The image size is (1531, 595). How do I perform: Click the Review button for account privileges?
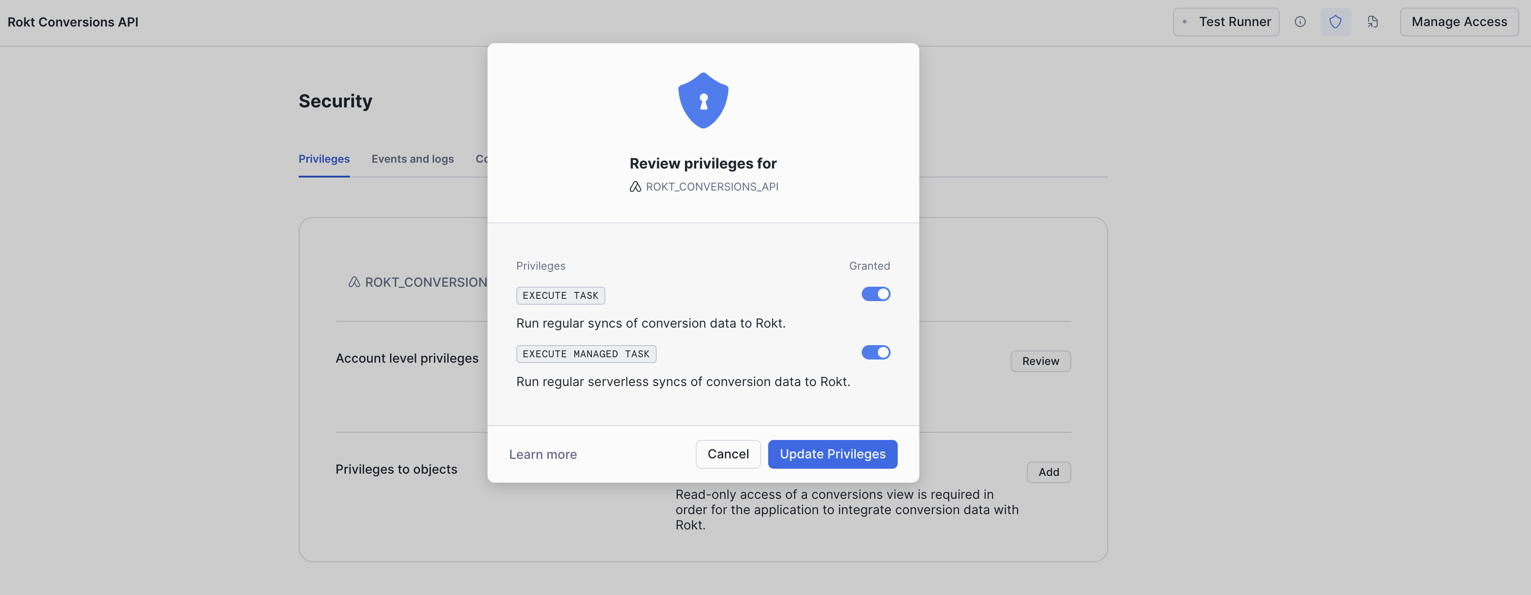[x=1041, y=361]
